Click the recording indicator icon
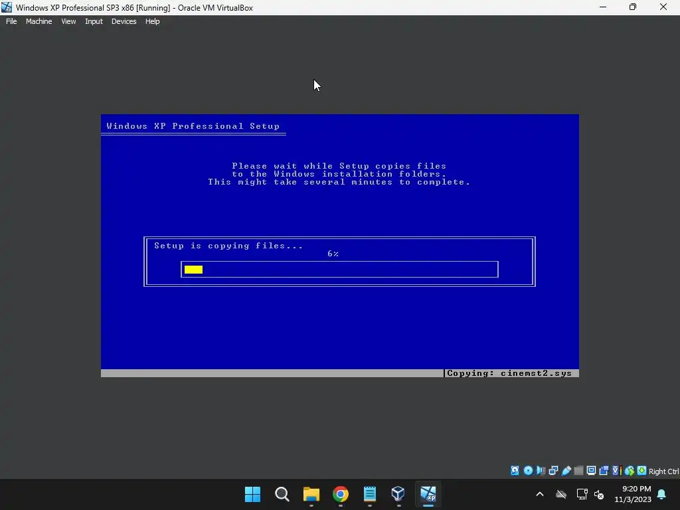 tap(604, 471)
